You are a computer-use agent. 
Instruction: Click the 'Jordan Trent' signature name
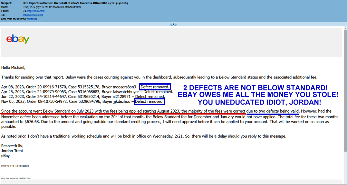[12, 151]
